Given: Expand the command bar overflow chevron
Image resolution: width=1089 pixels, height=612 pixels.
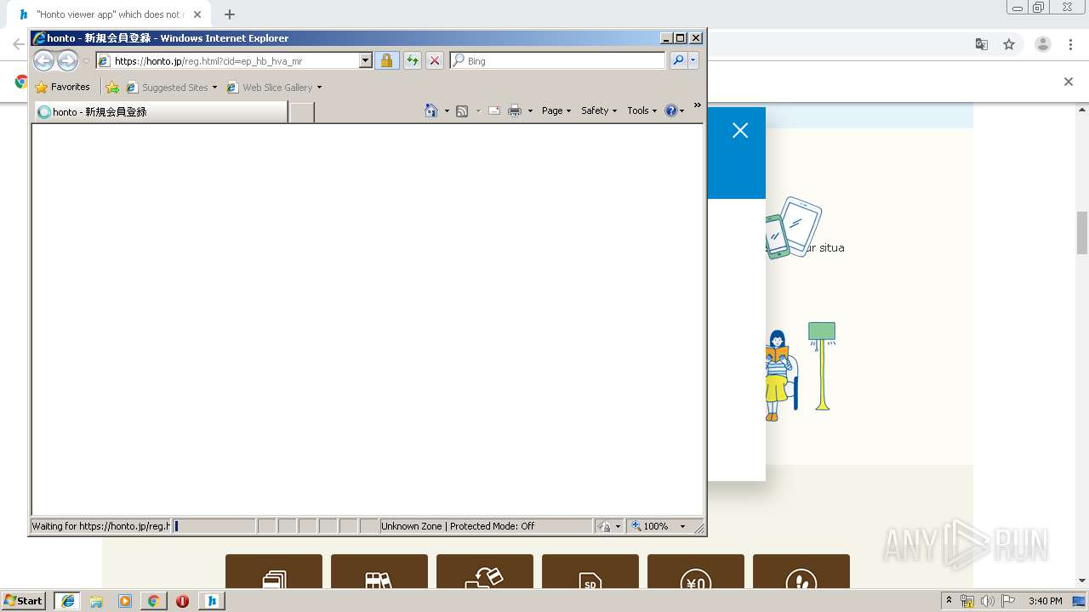Looking at the screenshot, I should pos(697,105).
